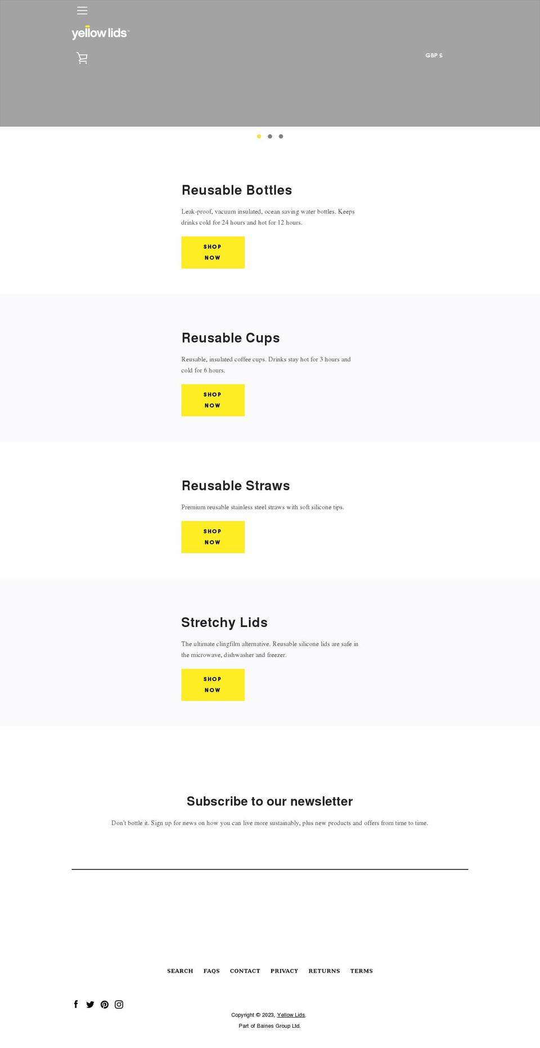Open the shopping cart
The image size is (540, 1048).
82,58
